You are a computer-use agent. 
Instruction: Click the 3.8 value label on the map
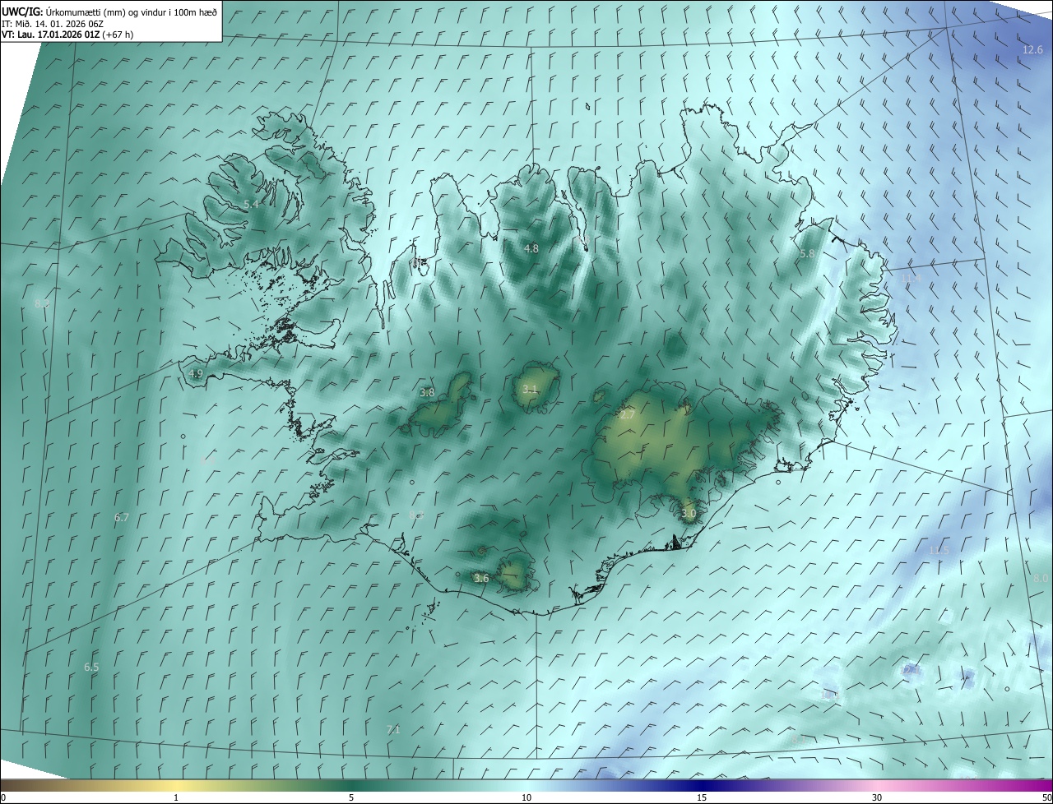[427, 393]
